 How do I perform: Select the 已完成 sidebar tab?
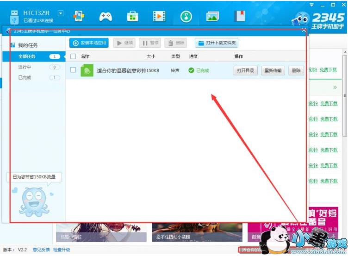coord(34,77)
